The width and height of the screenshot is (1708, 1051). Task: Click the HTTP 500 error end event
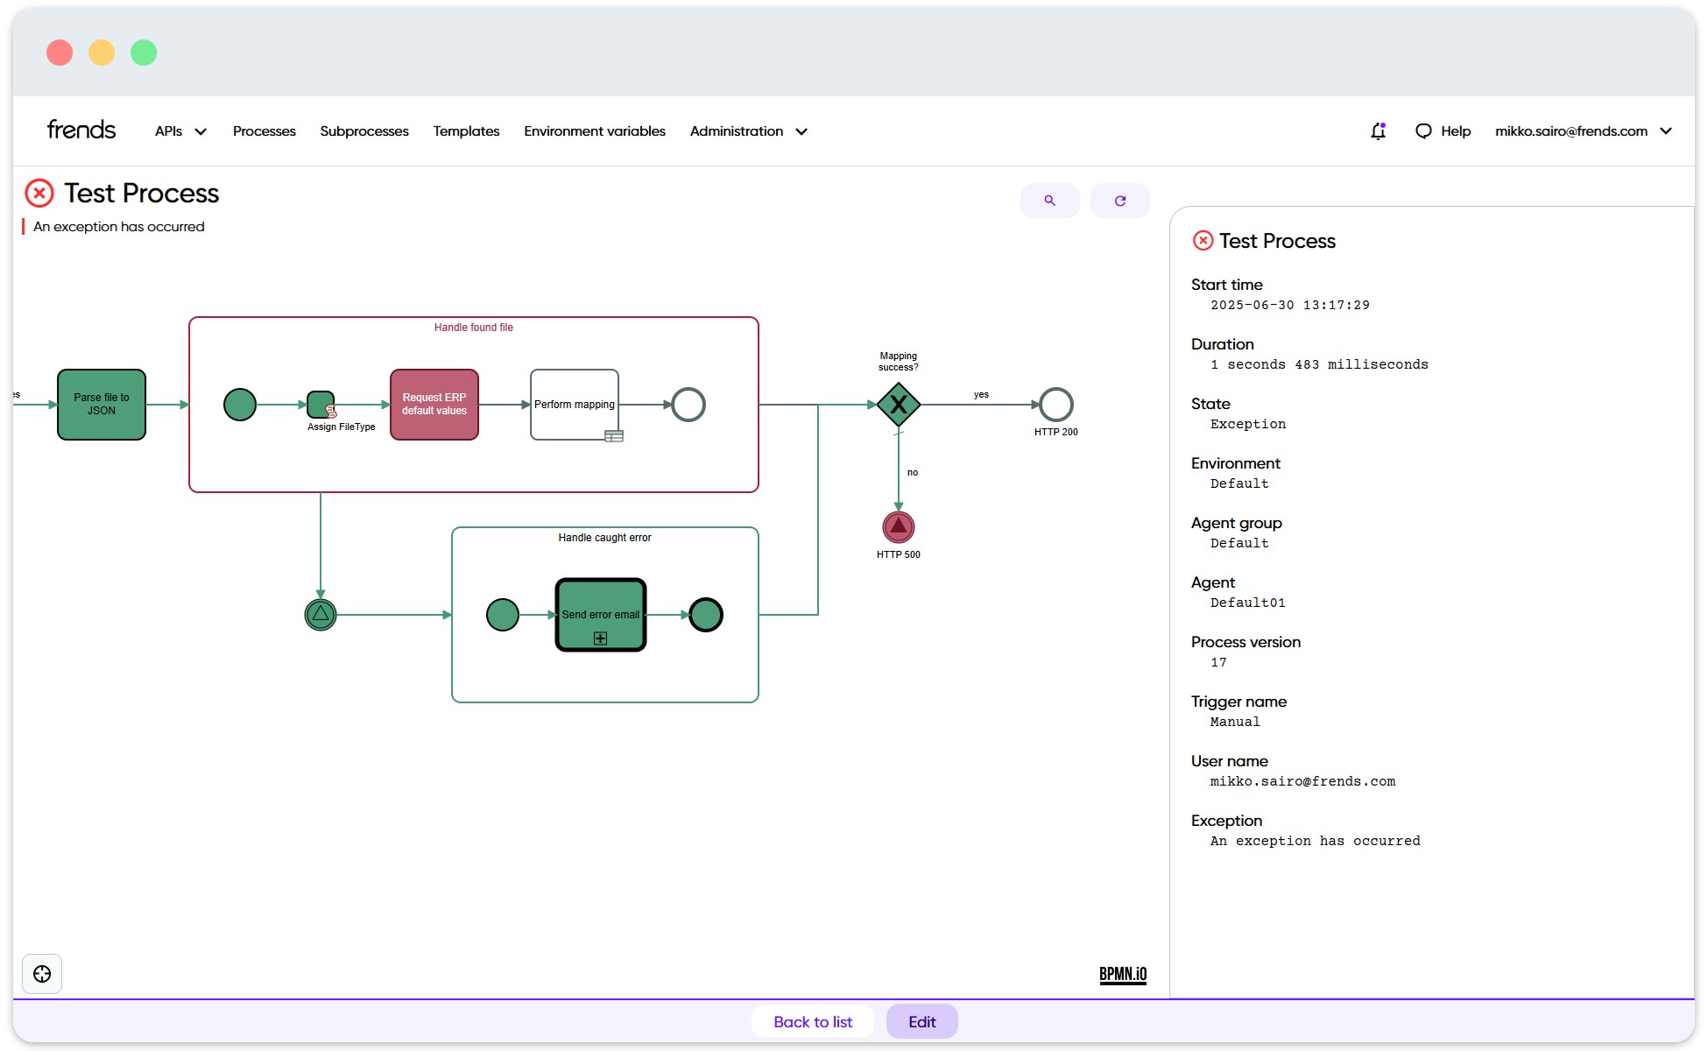point(898,527)
